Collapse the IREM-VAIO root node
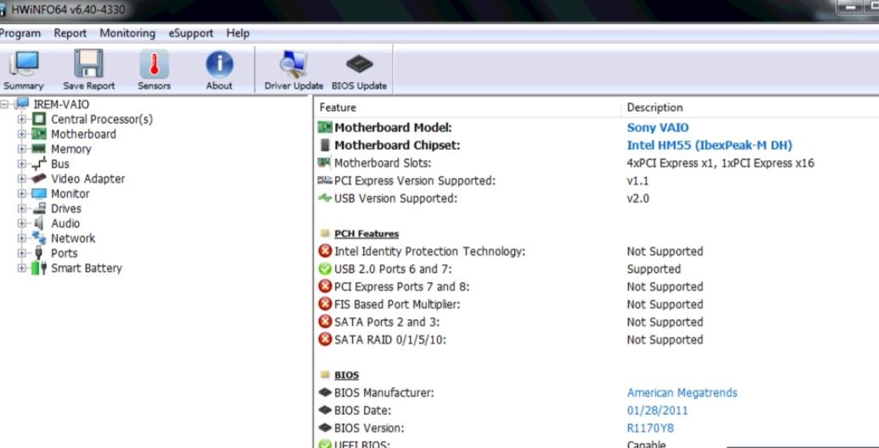The width and height of the screenshot is (879, 448). (6, 104)
